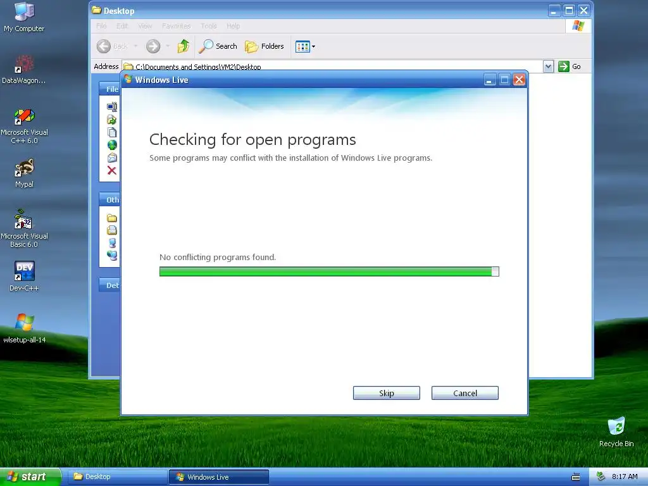Select the Recycle Bin desktop icon
Screen dimensions: 648x486
(x=616, y=432)
